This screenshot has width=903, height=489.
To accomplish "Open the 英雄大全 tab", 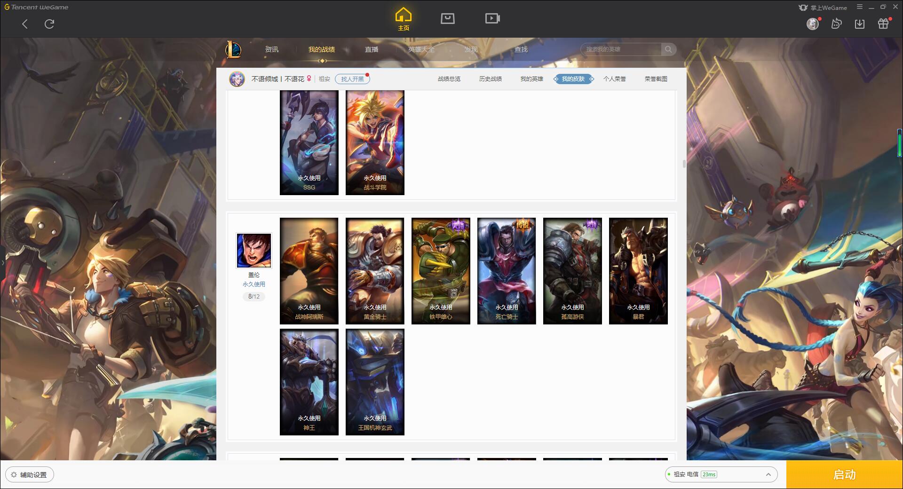I will tap(421, 49).
